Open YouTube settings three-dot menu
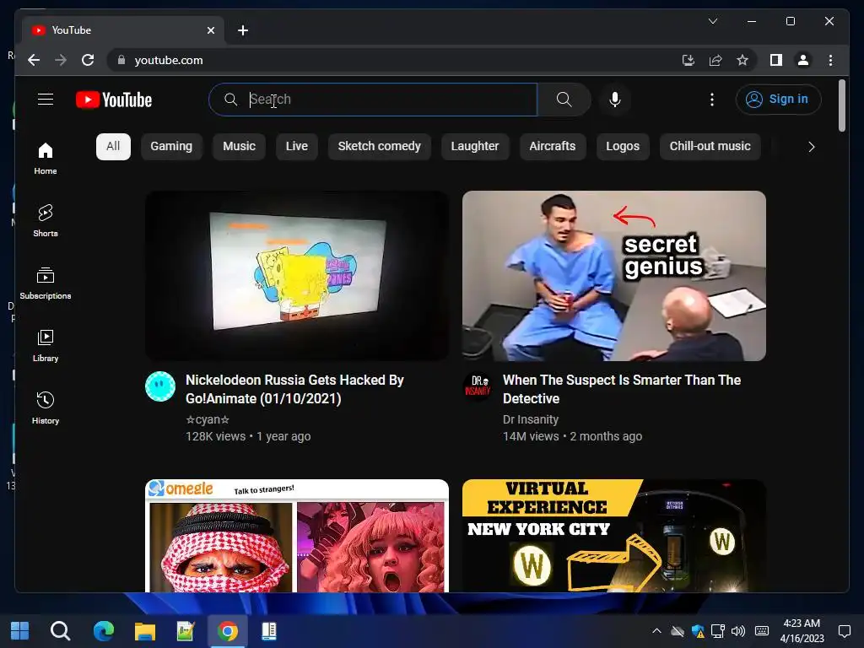 click(712, 100)
